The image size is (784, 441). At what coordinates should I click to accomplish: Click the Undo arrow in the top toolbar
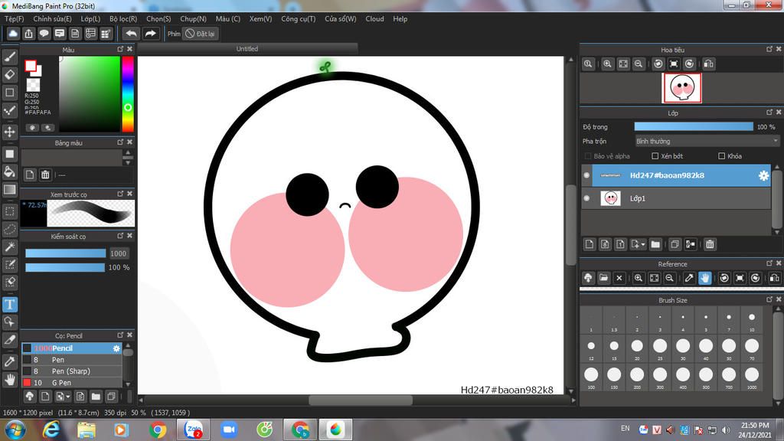click(131, 34)
